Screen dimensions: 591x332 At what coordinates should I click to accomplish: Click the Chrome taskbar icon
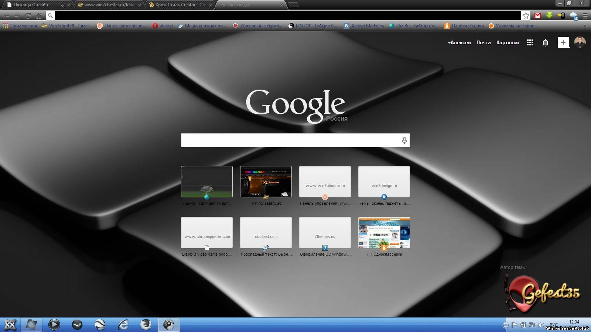tap(169, 325)
